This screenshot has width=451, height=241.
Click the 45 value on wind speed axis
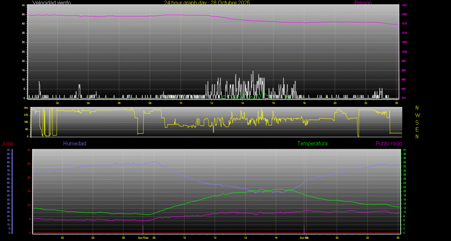pos(23,15)
